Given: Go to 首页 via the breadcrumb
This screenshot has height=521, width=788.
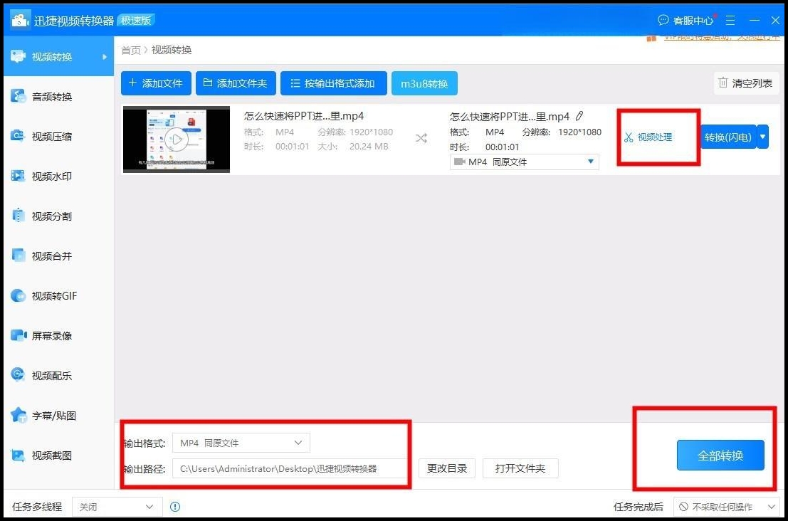Looking at the screenshot, I should tap(130, 50).
